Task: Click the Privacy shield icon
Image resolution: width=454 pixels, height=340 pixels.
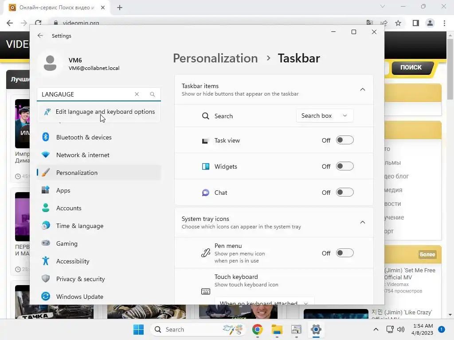Action: pos(46,278)
